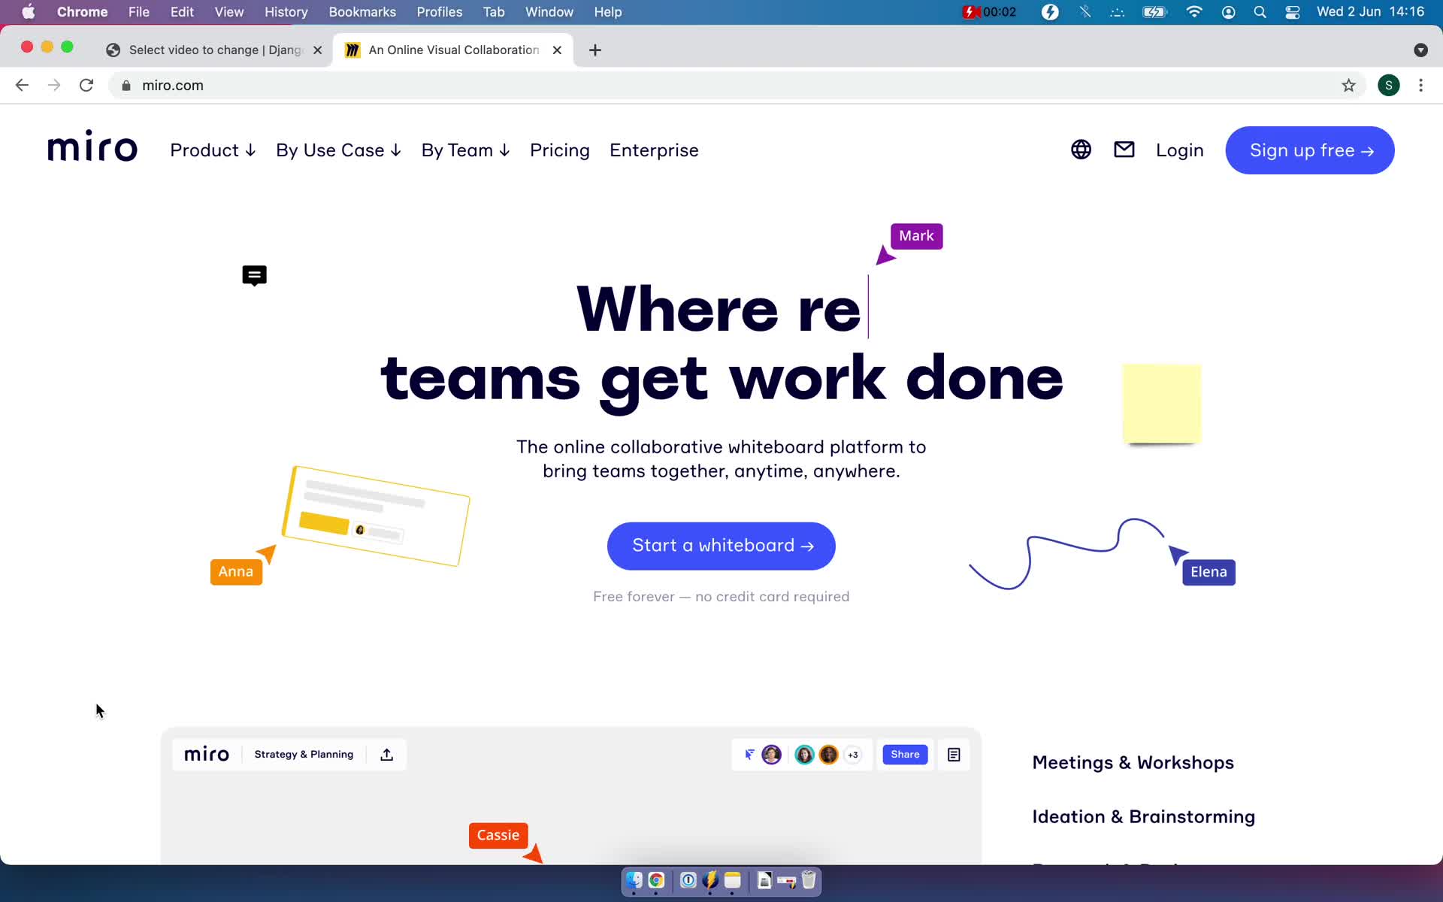The height and width of the screenshot is (902, 1443).
Task: Click the Wi-Fi status icon
Action: click(x=1194, y=12)
